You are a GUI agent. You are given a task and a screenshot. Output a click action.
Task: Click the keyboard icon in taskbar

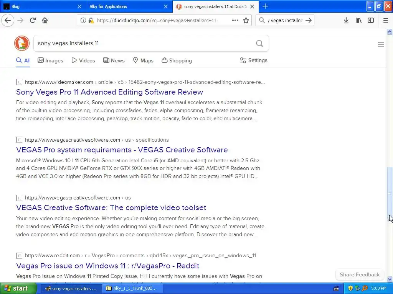click(336, 289)
